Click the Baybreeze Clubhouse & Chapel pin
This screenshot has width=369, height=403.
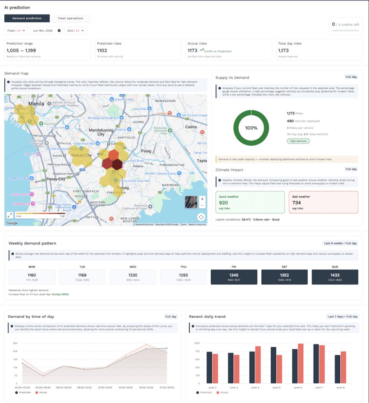[151, 206]
